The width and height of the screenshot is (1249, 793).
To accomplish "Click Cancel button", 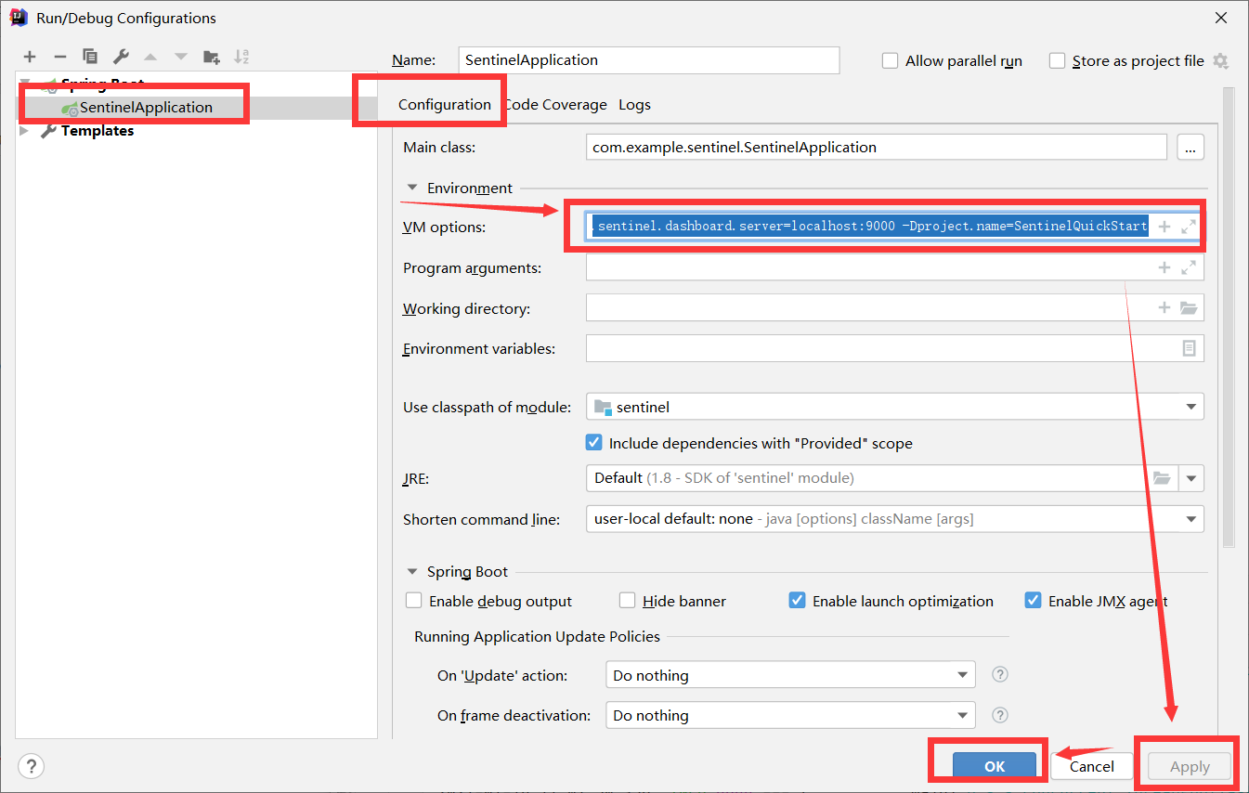I will click(x=1092, y=766).
